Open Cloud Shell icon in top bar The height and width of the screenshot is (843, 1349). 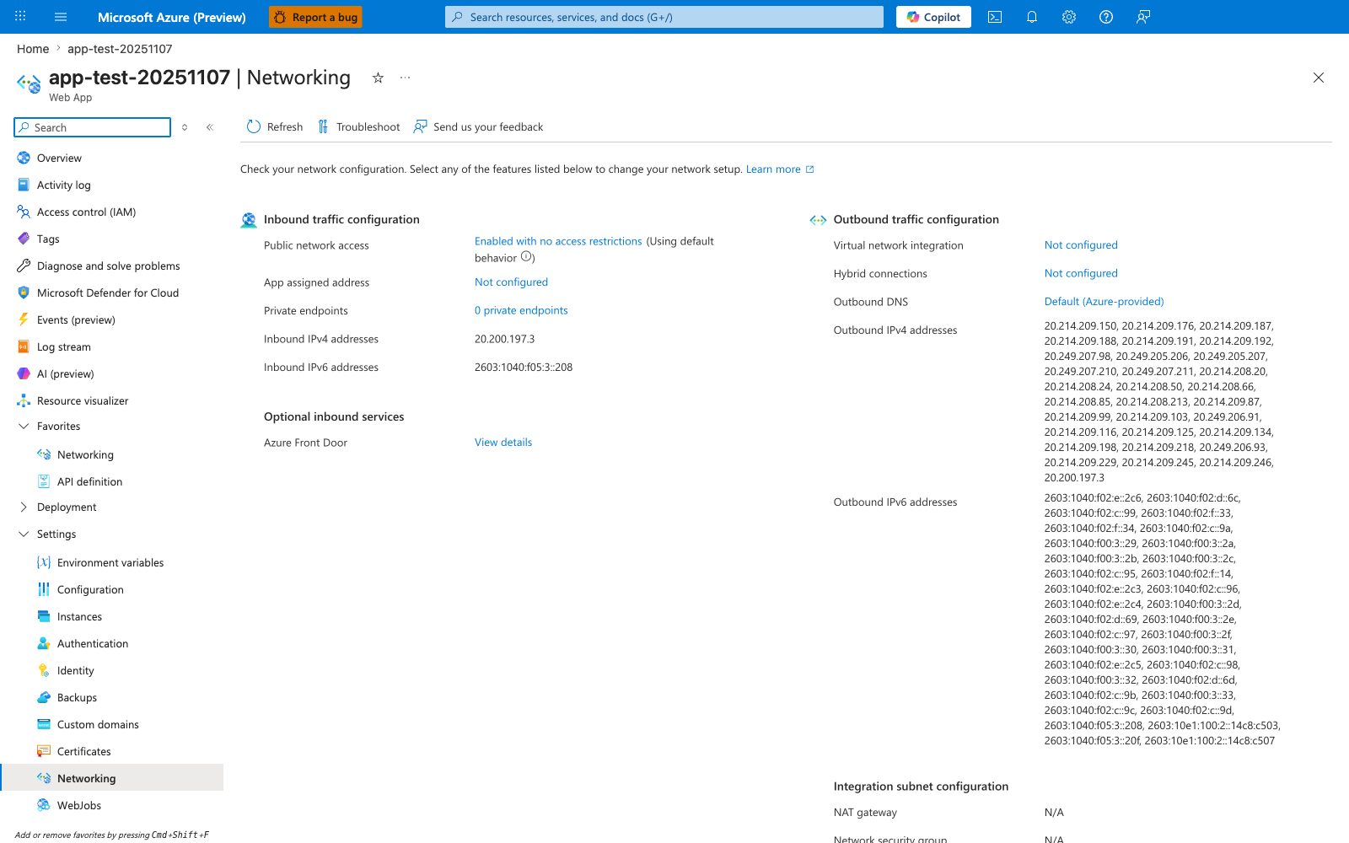pos(995,17)
